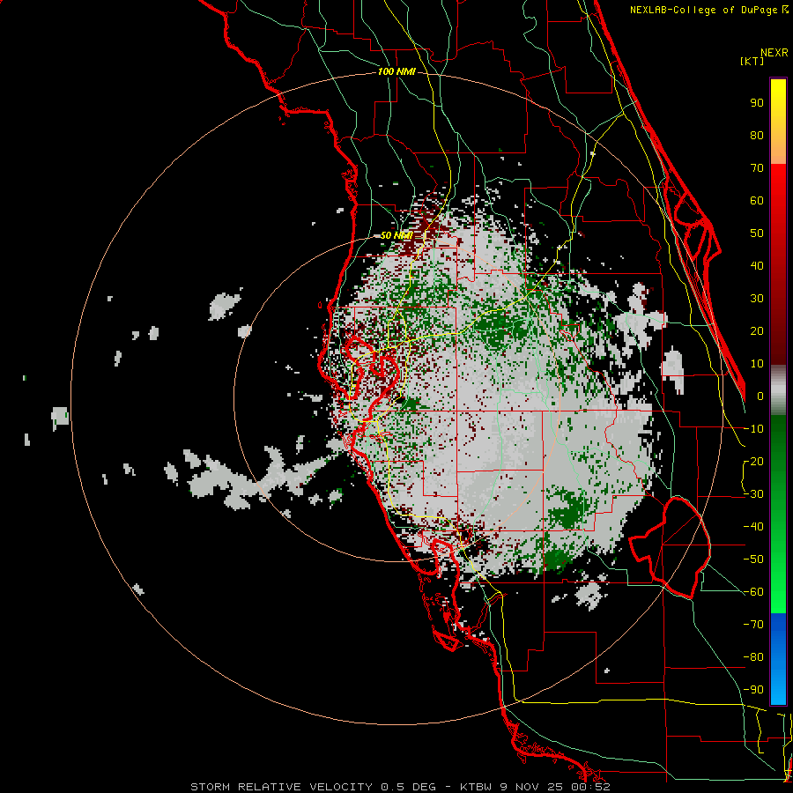Click the positive 50 knot scale label
793x793 pixels.
pos(757,233)
